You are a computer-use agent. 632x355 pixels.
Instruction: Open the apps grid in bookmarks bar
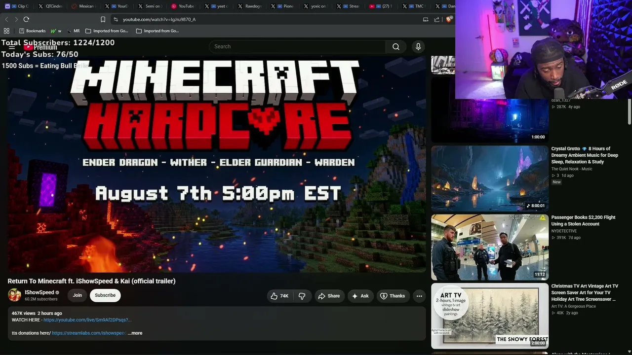pos(6,31)
